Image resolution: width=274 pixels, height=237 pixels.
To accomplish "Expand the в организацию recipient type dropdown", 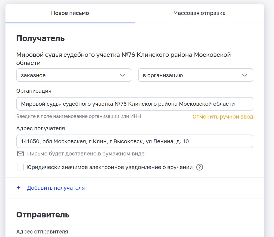I will click(196, 75).
